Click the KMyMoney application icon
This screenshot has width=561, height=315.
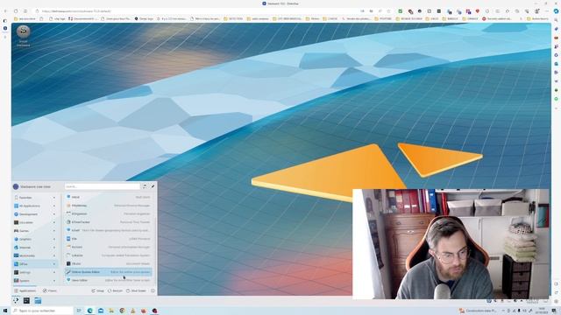tap(68, 206)
